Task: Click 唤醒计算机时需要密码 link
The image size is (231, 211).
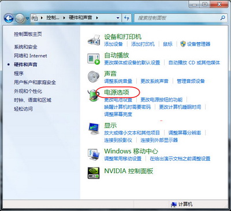Action: 128,107
